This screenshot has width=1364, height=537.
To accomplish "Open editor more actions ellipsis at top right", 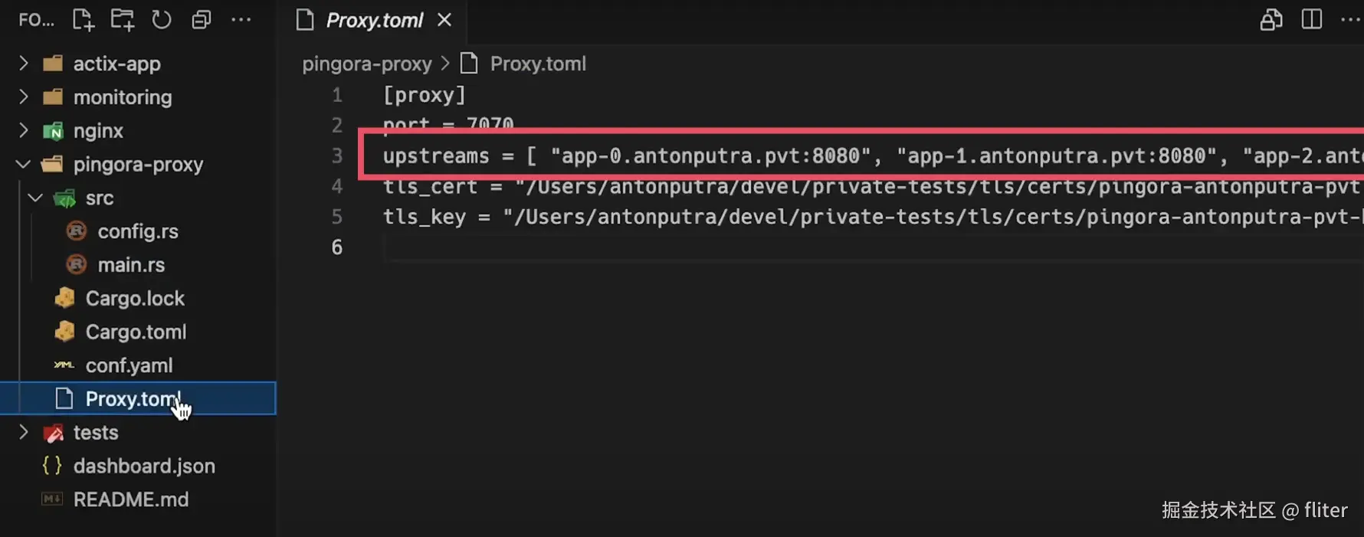I will [x=1351, y=20].
